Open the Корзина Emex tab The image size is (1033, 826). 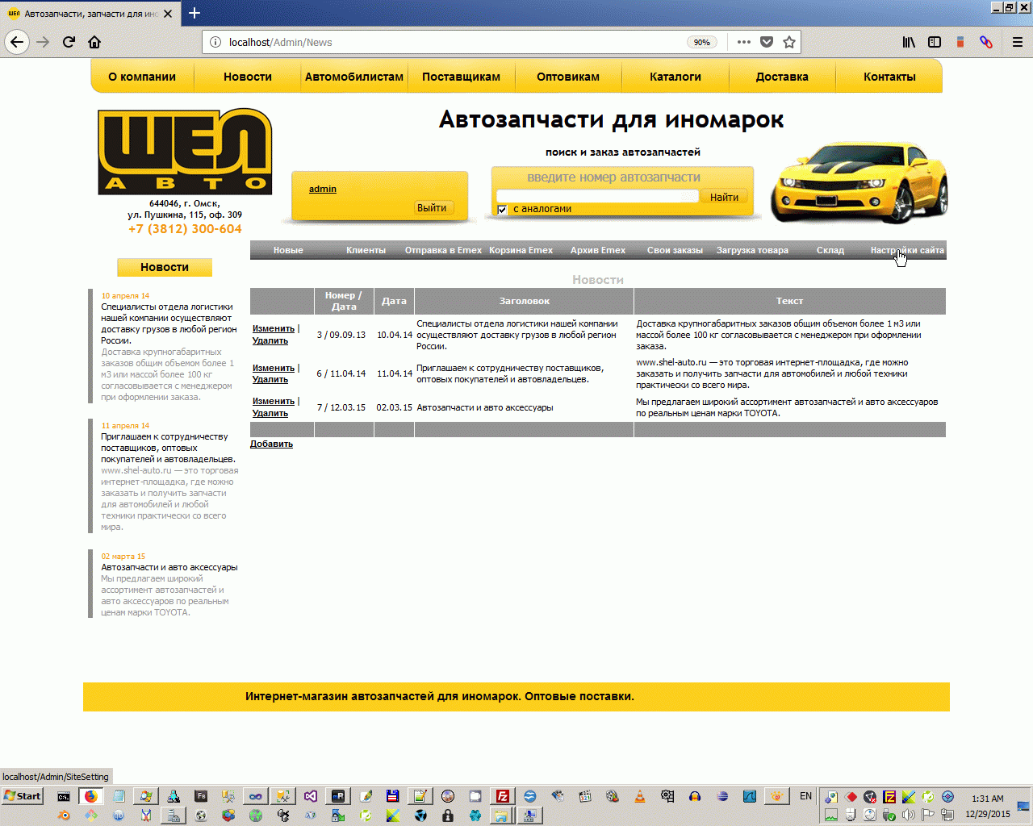point(521,250)
